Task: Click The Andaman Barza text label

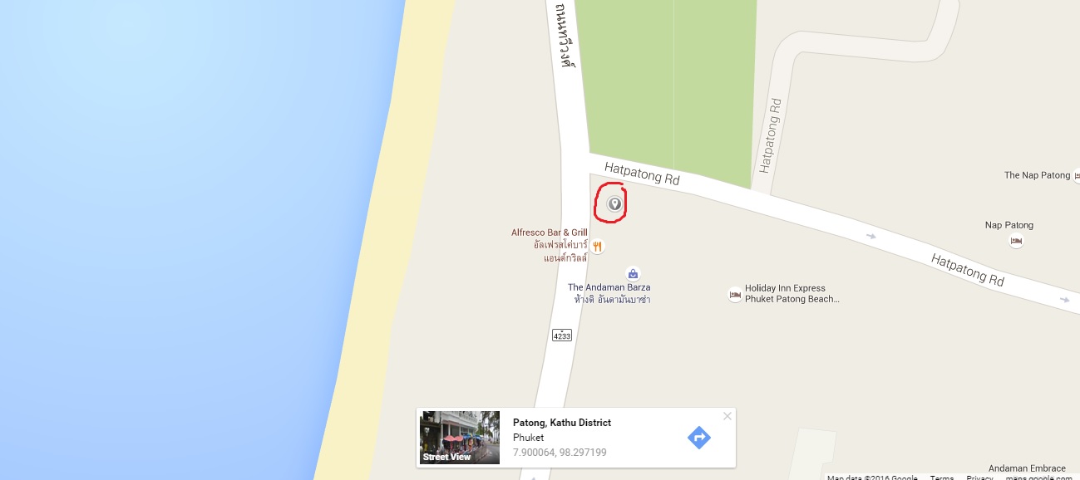Action: click(609, 293)
